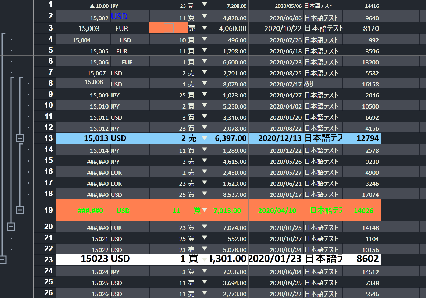The image size is (426, 298).
Task: Click the 2020/12/13 date cell
Action: (x=280, y=138)
